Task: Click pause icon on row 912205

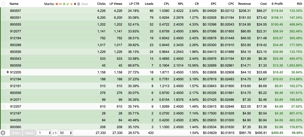Action: point(8,72)
